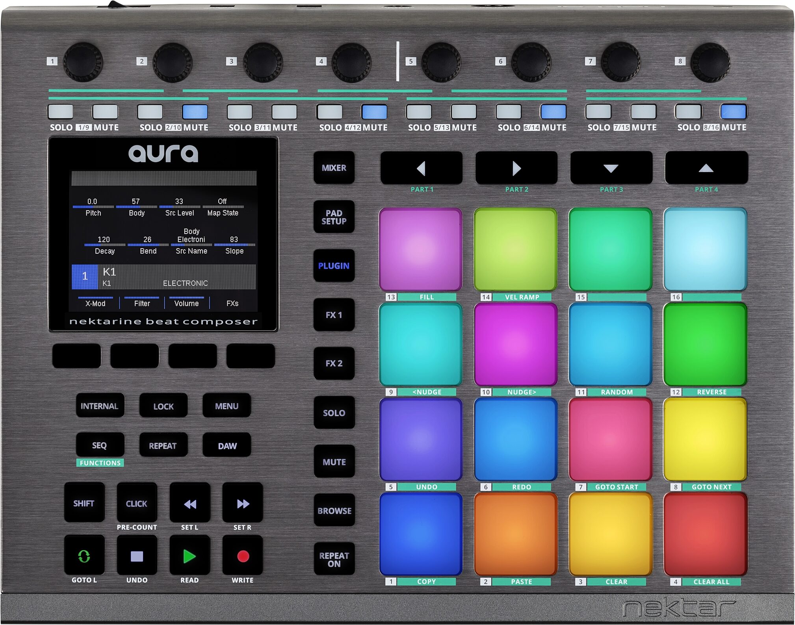This screenshot has width=795, height=625.
Task: Tap the up arrow PART 4 button
Action: click(x=706, y=168)
